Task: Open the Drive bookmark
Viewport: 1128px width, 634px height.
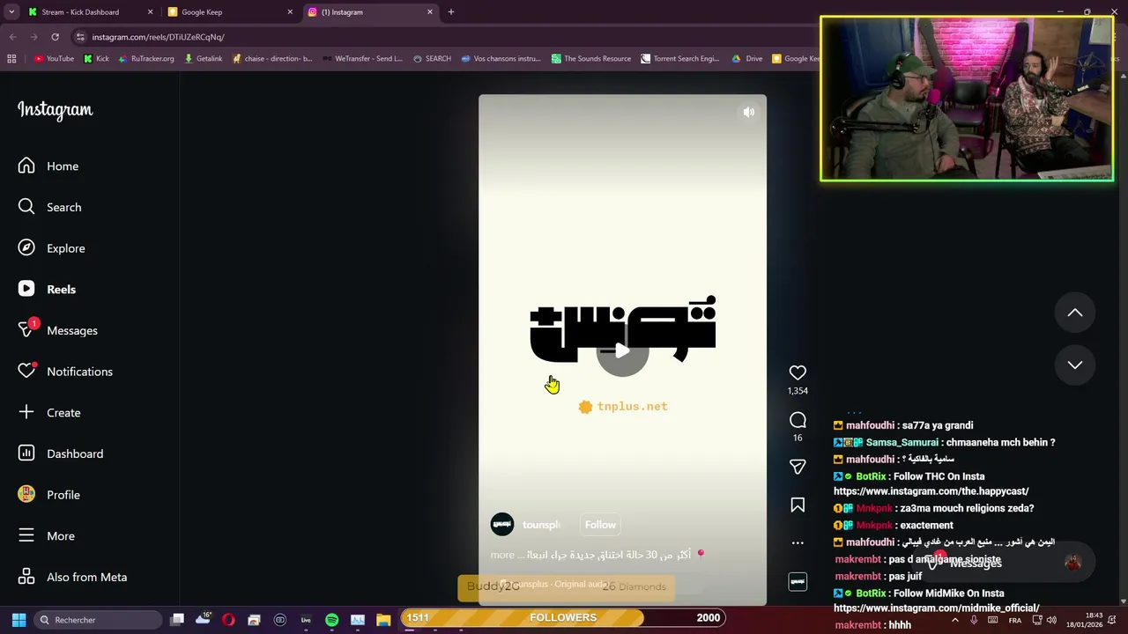Action: [746, 59]
